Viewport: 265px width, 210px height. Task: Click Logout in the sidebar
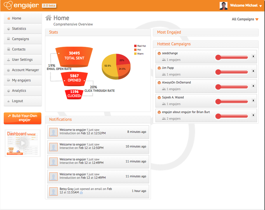[8, 101]
